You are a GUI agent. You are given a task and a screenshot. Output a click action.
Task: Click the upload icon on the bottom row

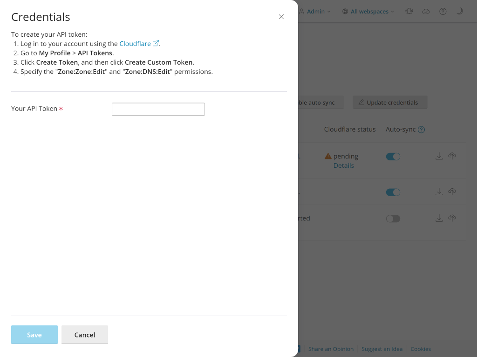coord(452,218)
